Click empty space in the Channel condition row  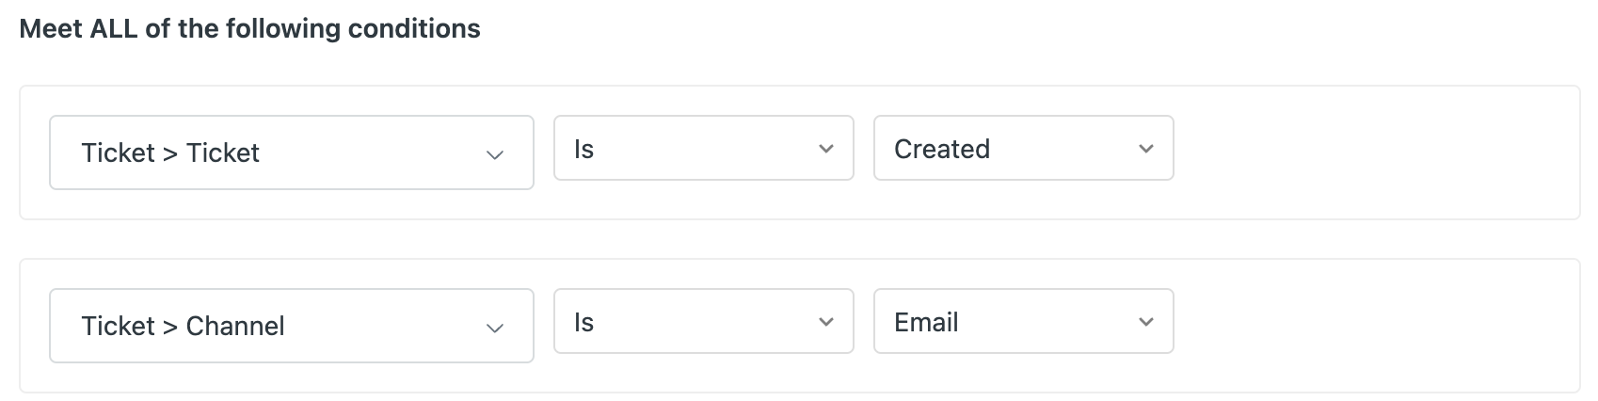click(x=1374, y=326)
